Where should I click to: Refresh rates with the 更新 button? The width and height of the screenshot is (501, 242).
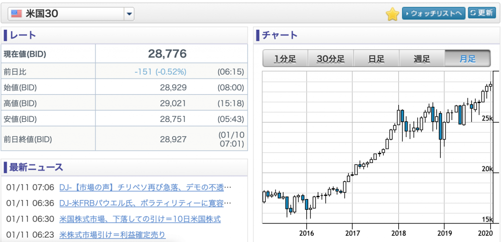click(482, 13)
